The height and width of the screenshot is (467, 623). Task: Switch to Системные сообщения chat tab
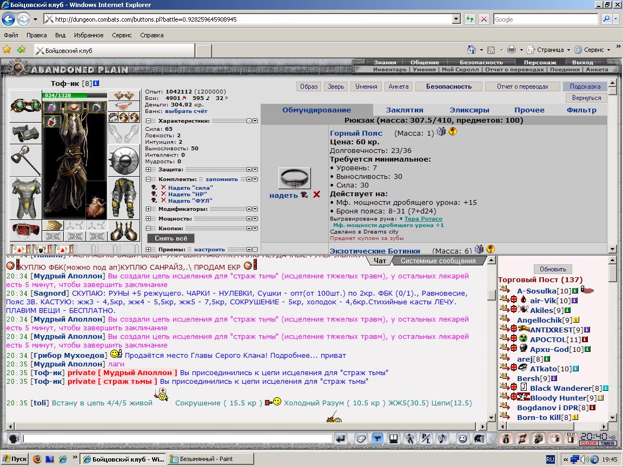click(x=438, y=261)
